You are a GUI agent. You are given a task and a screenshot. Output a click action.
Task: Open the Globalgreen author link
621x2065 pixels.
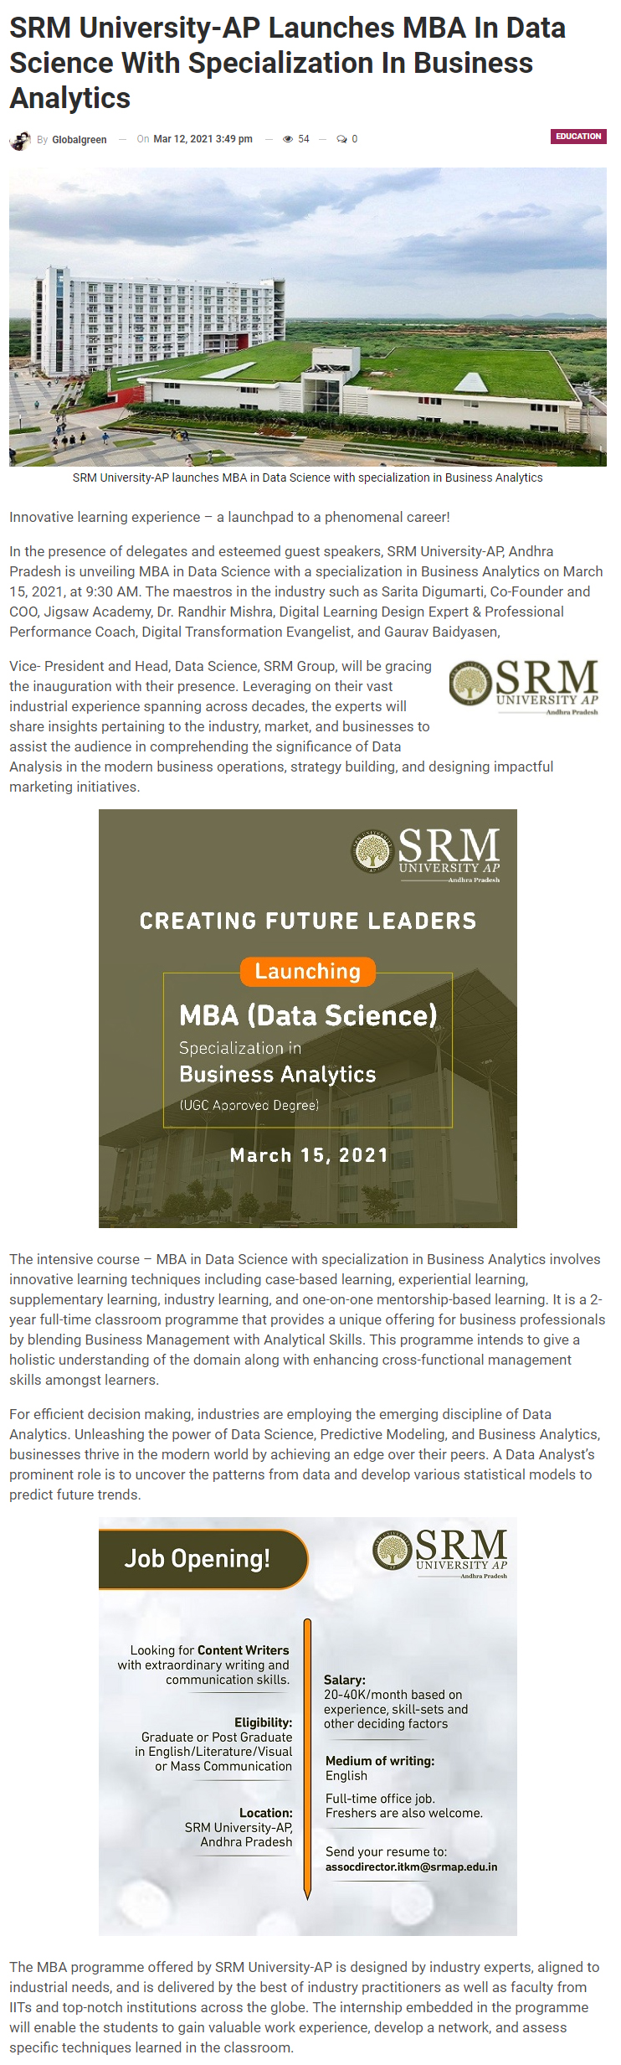(80, 140)
